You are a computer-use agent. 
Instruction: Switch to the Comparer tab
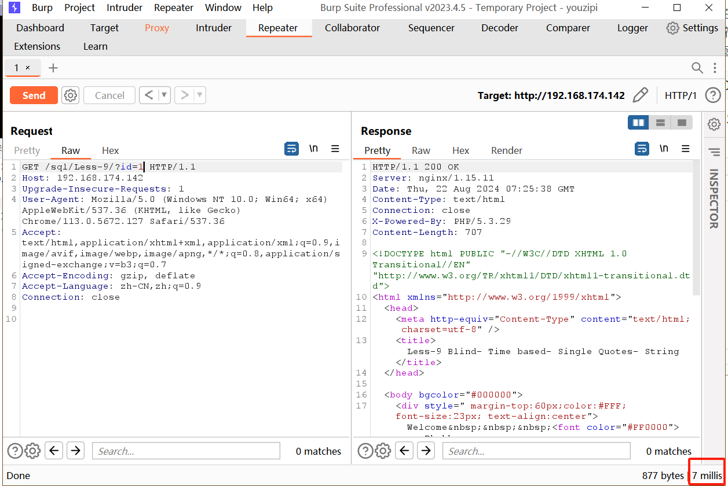tap(568, 28)
